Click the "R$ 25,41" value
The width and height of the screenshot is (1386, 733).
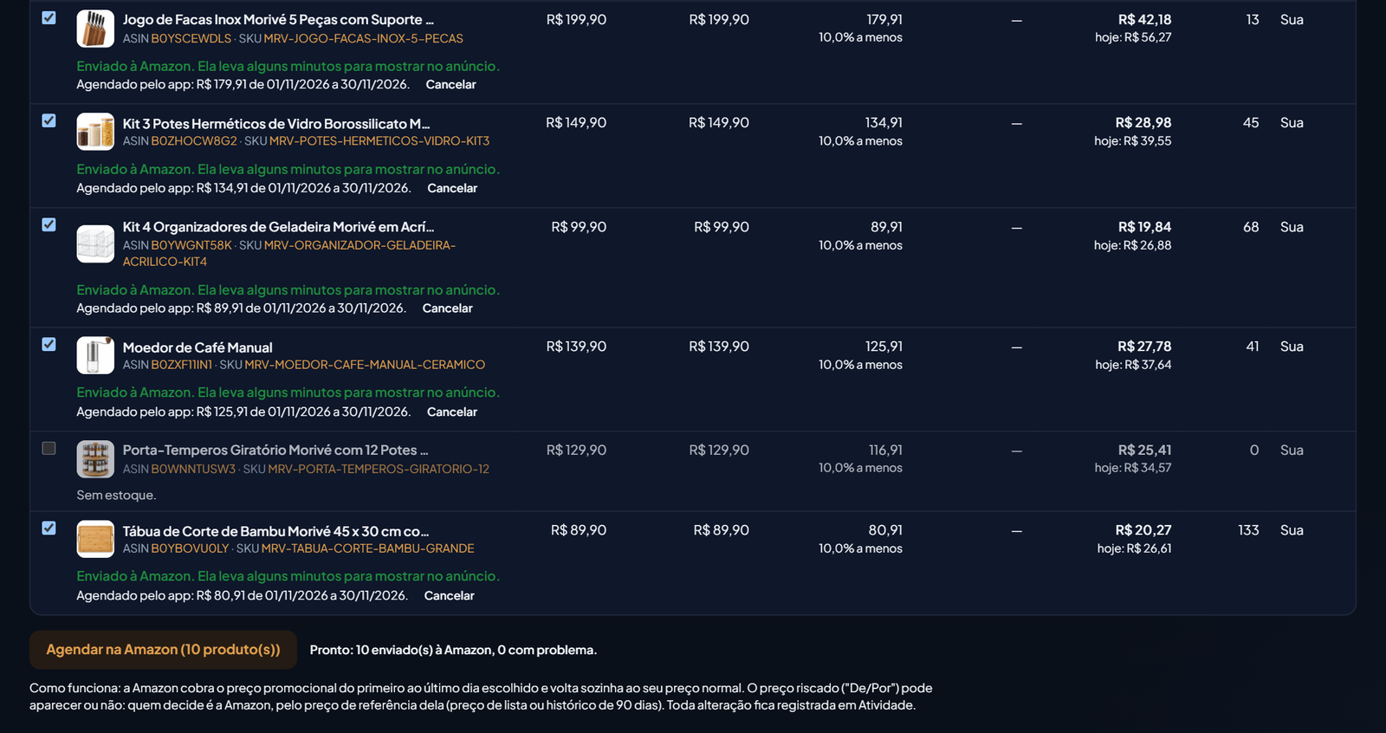coord(1144,451)
